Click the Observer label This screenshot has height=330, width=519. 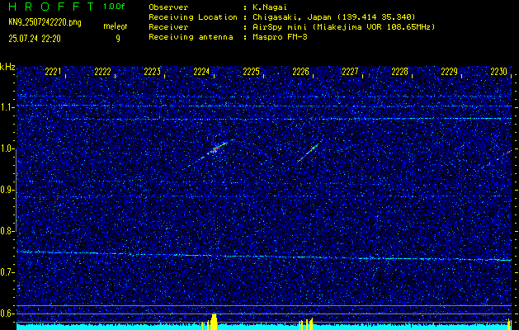point(168,7)
